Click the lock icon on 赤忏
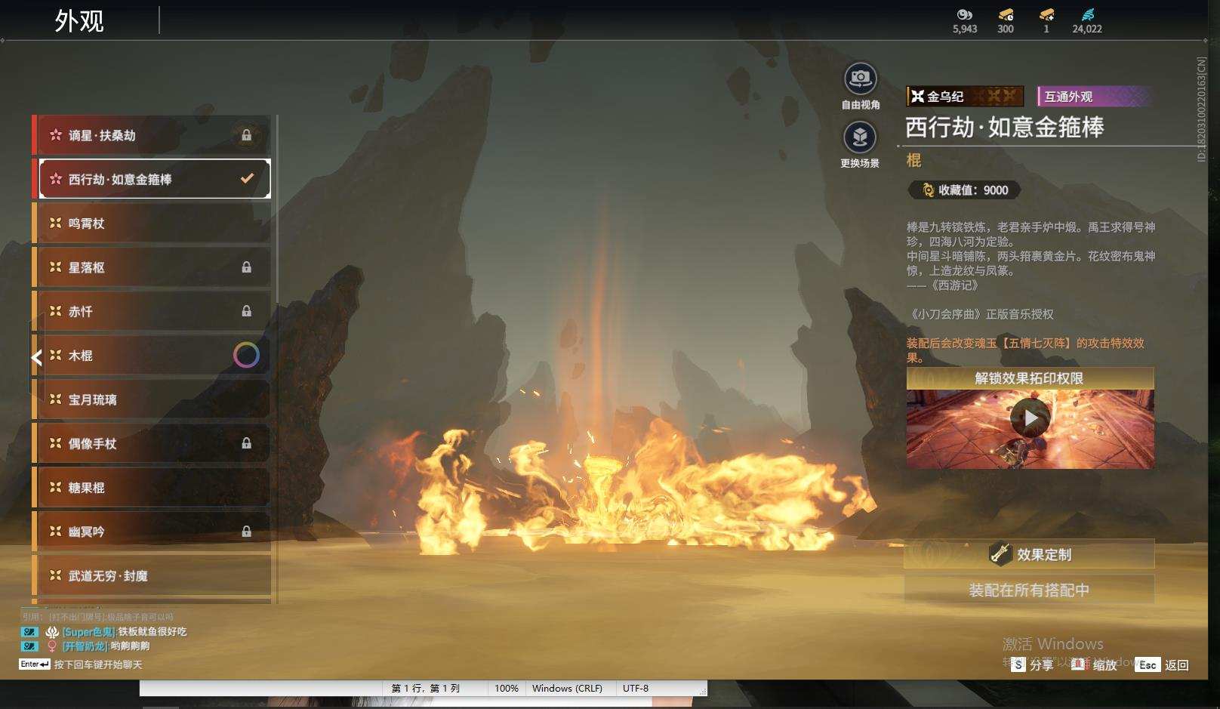The height and width of the screenshot is (709, 1220). [246, 311]
